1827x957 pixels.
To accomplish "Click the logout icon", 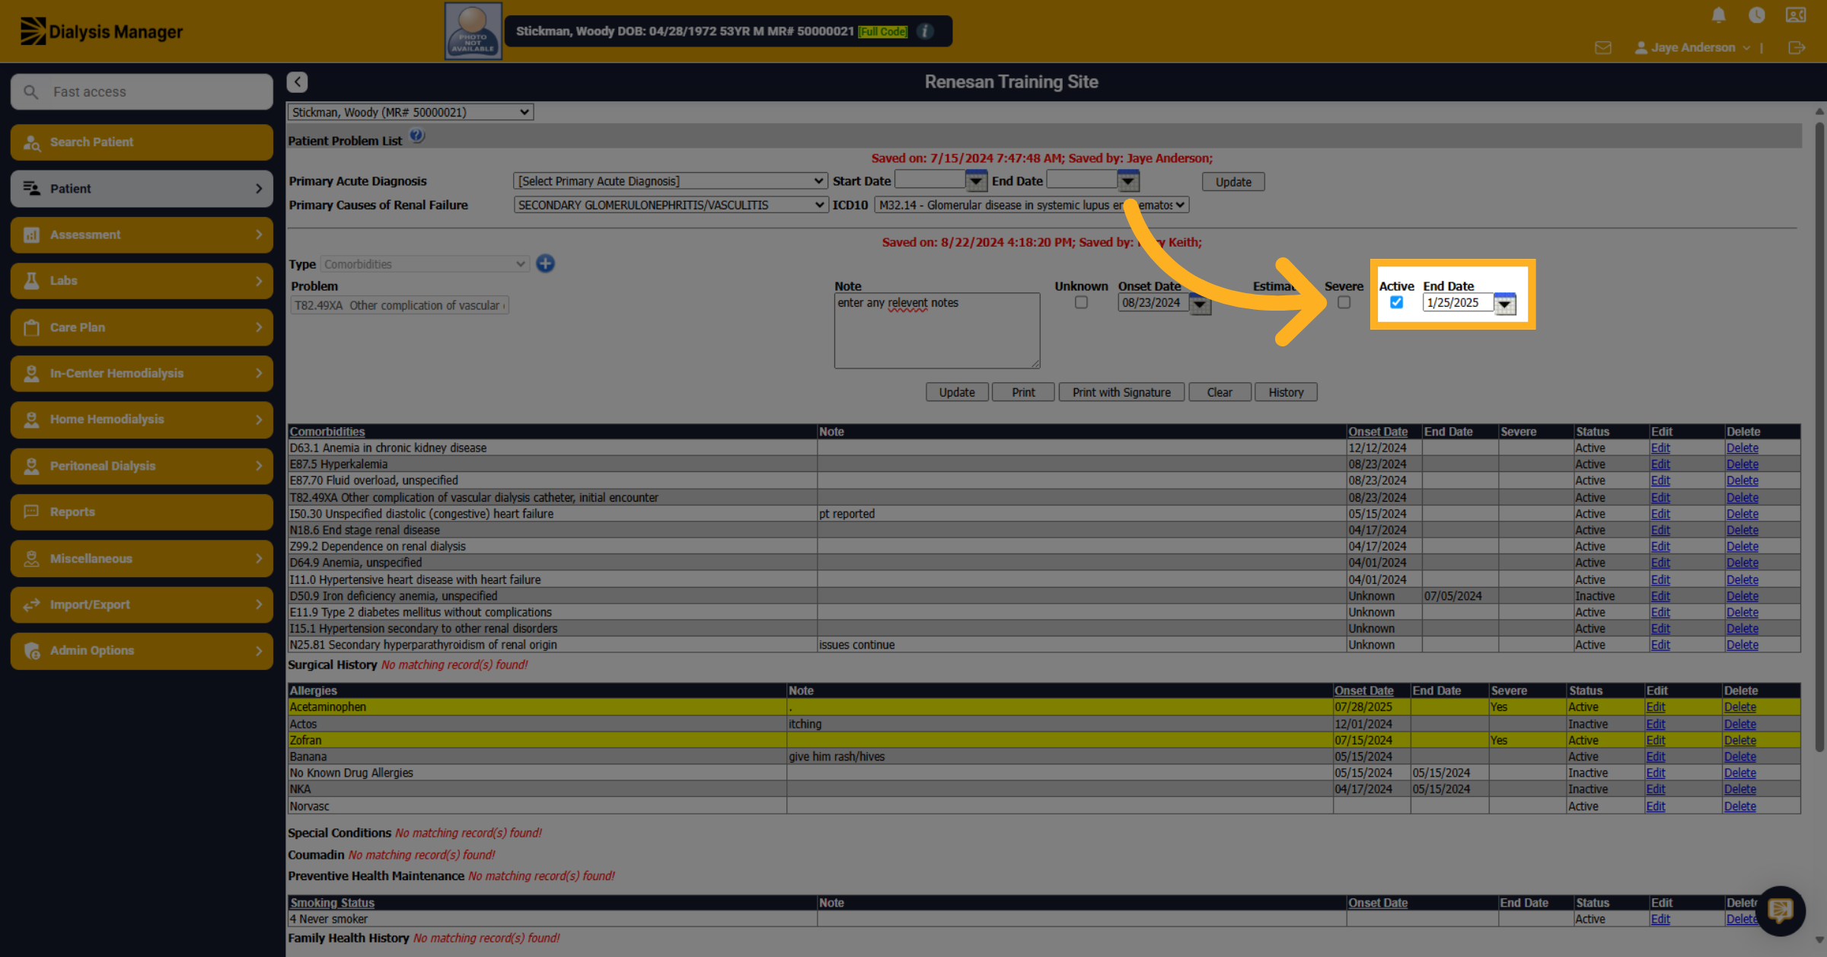I will 1797,47.
